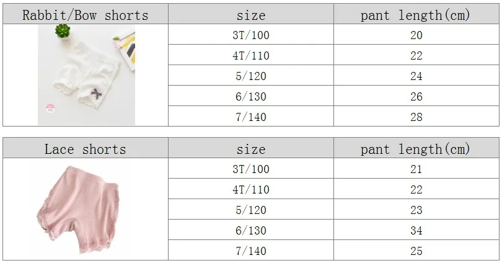502x263 pixels.
Task: Select the Lace shorts header cell
Action: [86, 148]
